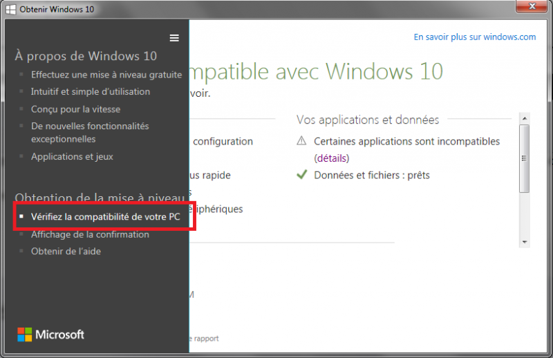Select Applications et jeux menu entry
553x358 pixels.
coord(72,157)
